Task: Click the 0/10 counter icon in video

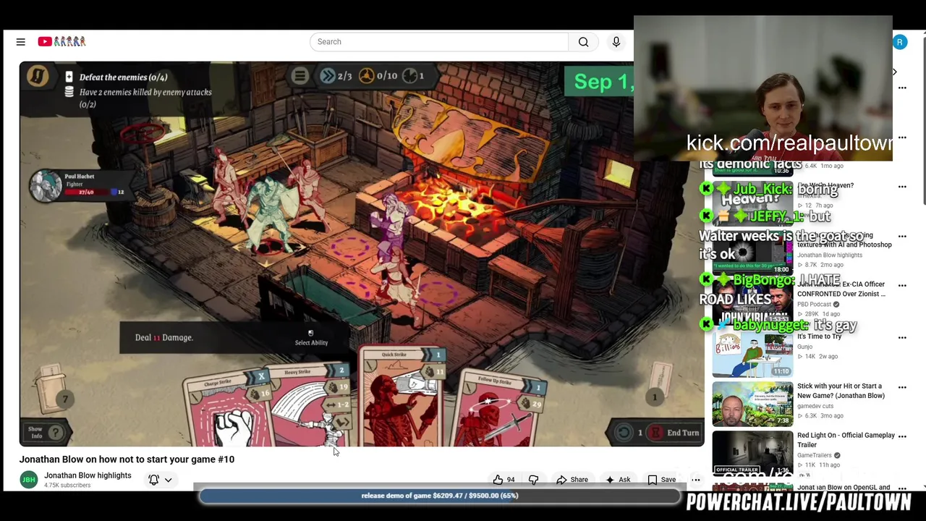Action: coord(367,75)
